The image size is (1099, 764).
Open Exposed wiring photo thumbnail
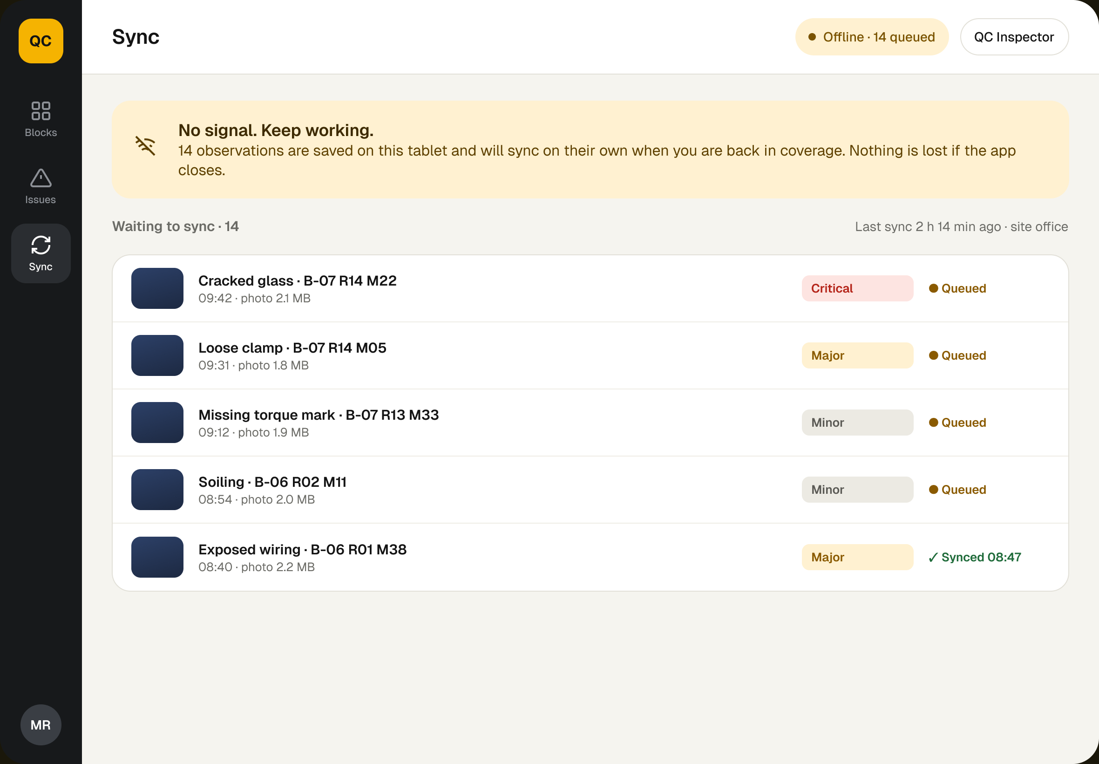click(157, 557)
